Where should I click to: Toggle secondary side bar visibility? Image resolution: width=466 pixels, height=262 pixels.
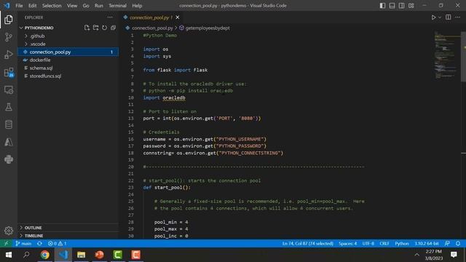click(x=401, y=6)
